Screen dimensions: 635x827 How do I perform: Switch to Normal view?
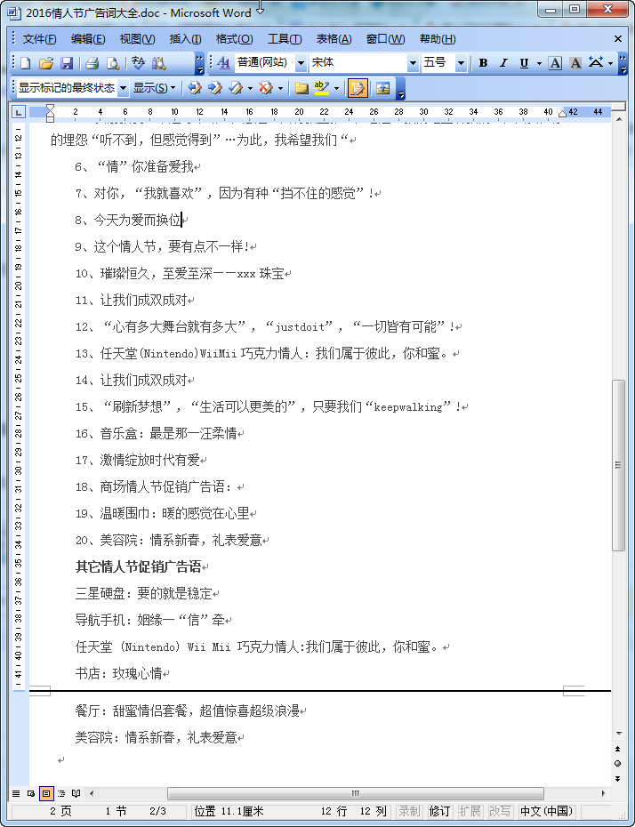coord(16,792)
